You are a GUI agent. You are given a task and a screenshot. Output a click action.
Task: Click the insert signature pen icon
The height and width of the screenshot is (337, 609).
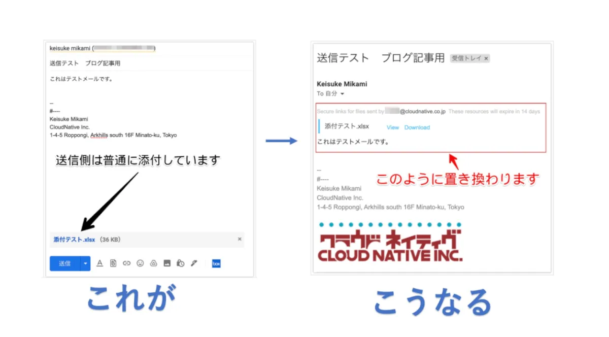point(193,263)
